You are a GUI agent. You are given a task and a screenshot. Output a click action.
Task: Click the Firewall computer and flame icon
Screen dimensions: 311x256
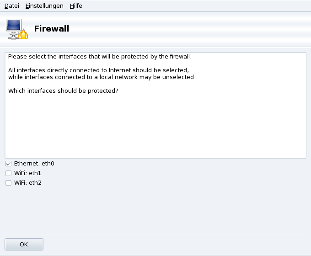tap(17, 29)
